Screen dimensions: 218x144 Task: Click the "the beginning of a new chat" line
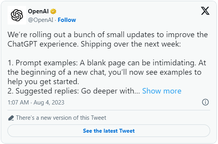pos(104,72)
